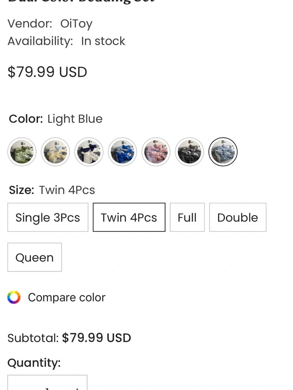Select the Queen size option
293x390 pixels.
pyautogui.click(x=35, y=257)
